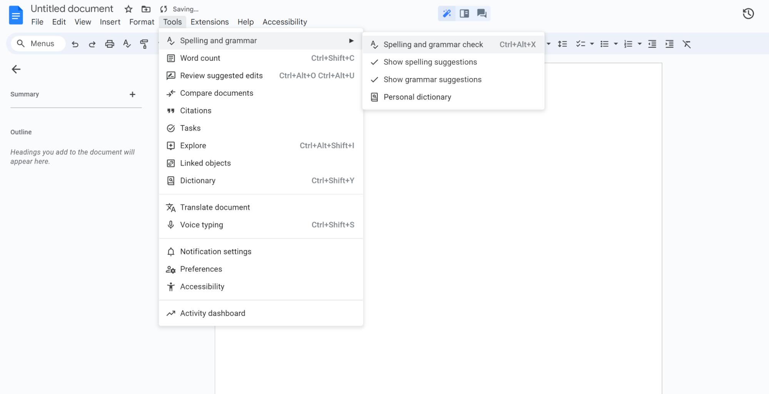Open the Edit menu
The width and height of the screenshot is (769, 394).
pos(59,22)
